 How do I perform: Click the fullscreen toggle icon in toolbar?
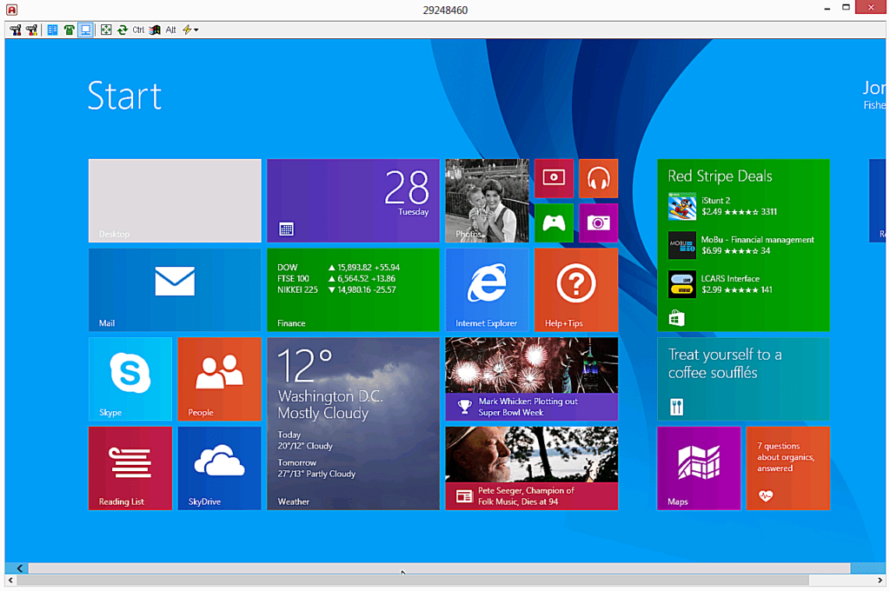106,30
